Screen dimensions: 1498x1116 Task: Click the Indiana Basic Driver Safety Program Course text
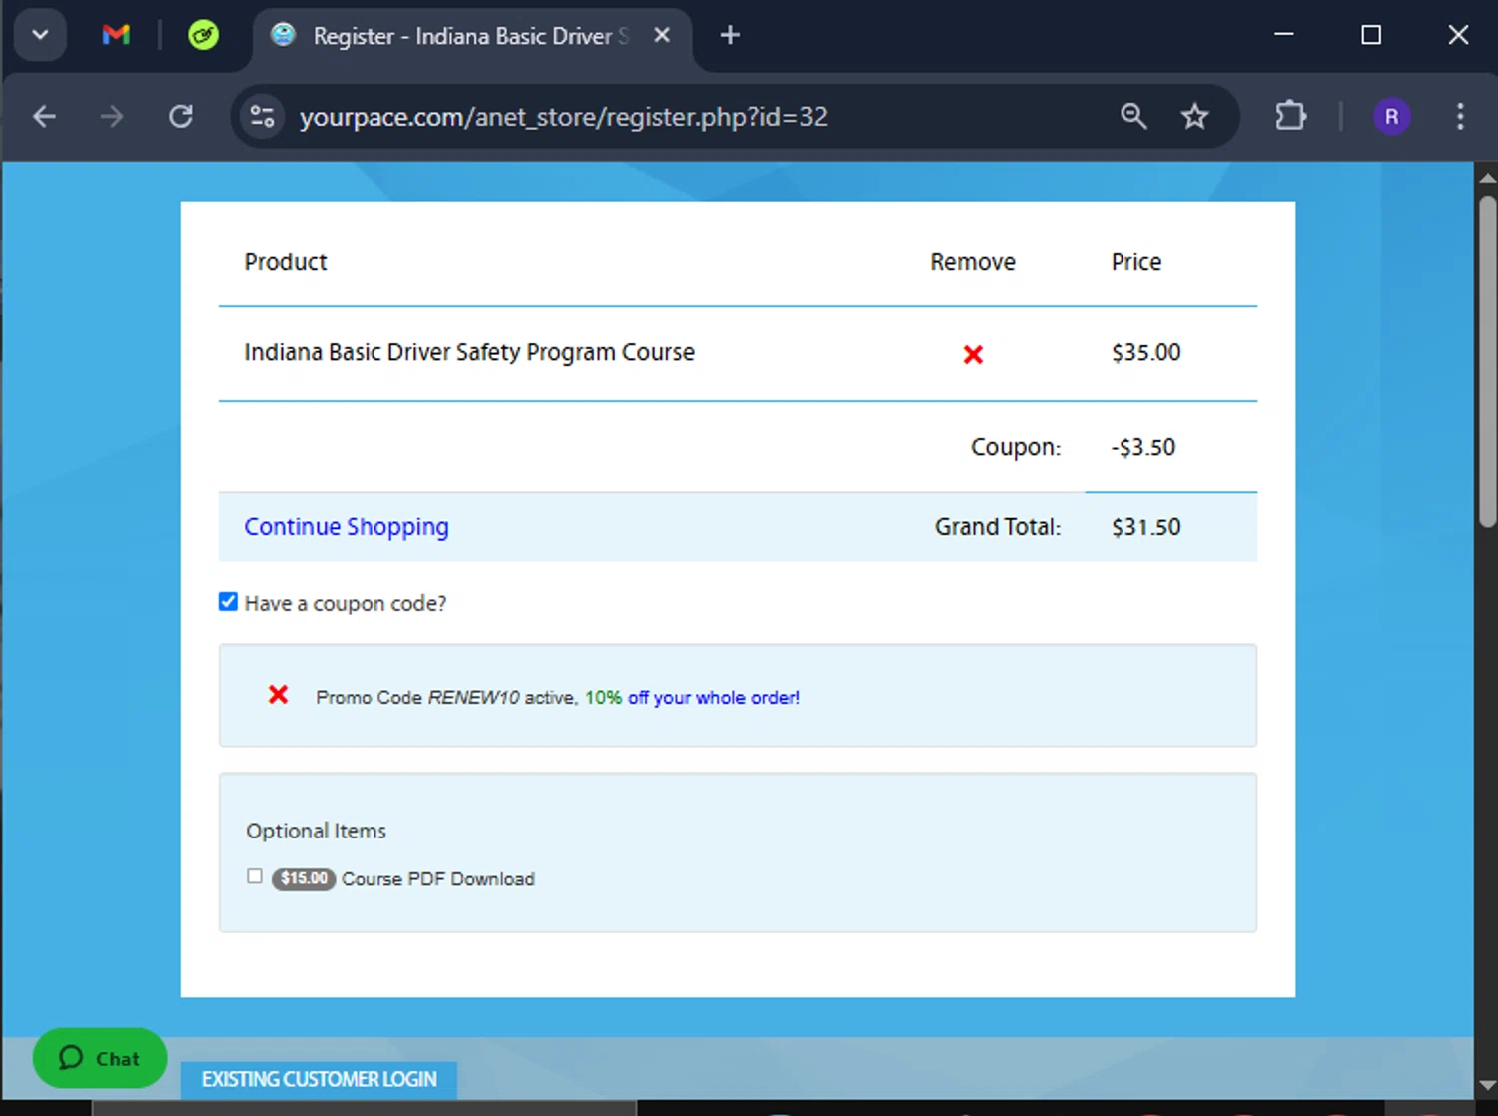point(469,352)
